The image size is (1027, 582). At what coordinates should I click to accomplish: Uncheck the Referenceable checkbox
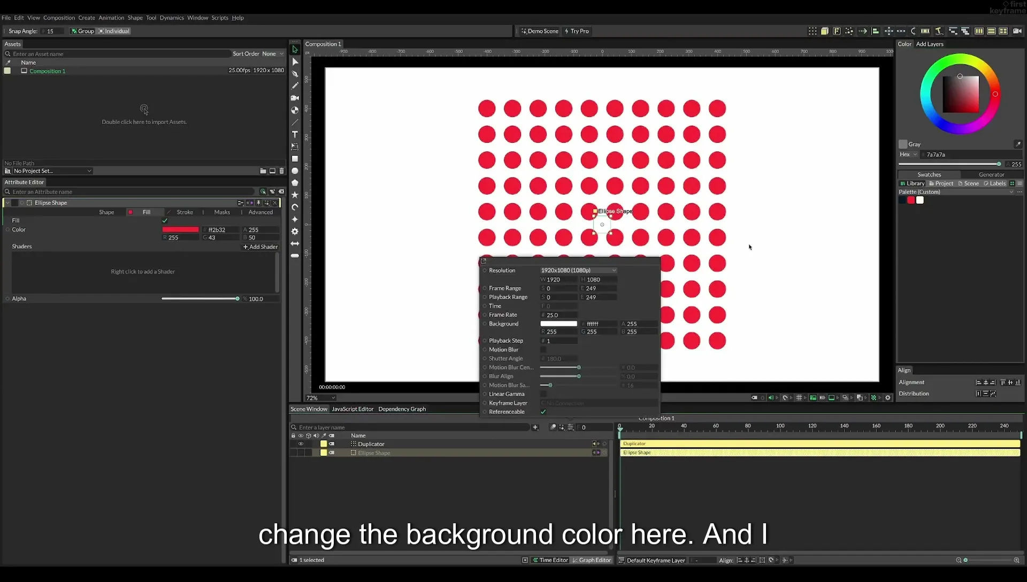[x=543, y=412]
